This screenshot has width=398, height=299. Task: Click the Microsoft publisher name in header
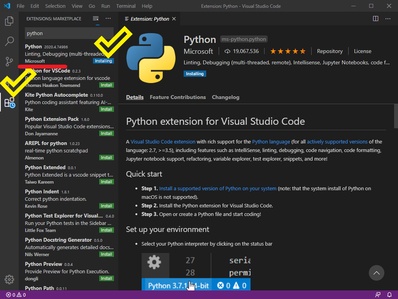pos(198,52)
